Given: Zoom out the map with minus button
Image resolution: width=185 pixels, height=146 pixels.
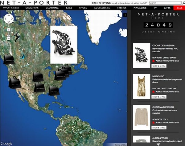Looking at the screenshot, I should 9,39.
